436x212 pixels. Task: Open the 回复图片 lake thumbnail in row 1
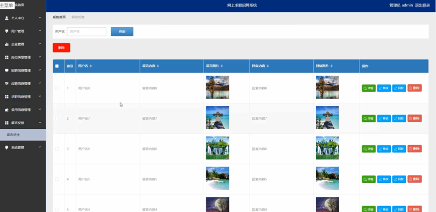point(327,87)
